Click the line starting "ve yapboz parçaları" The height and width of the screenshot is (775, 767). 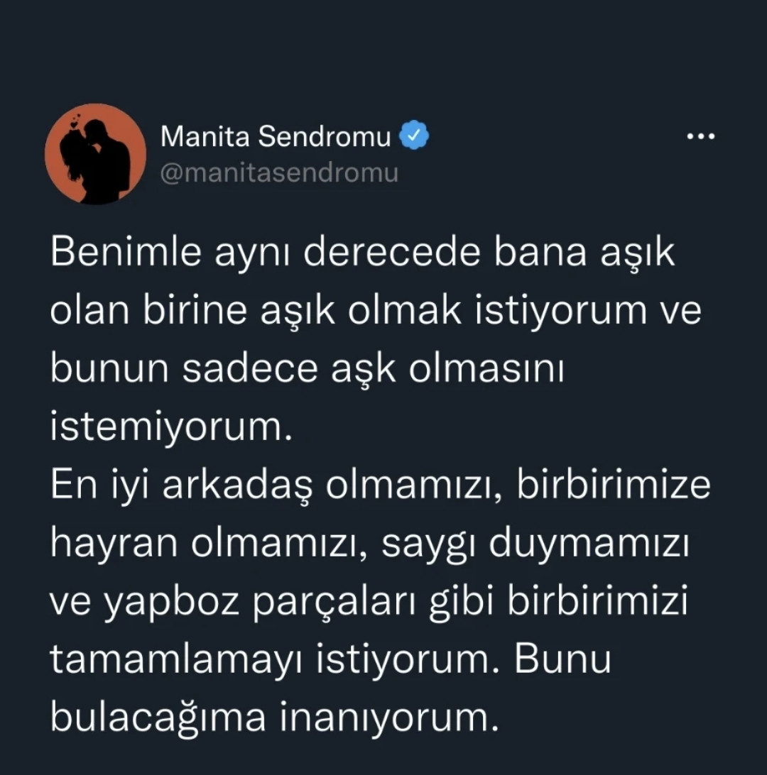[x=370, y=603]
